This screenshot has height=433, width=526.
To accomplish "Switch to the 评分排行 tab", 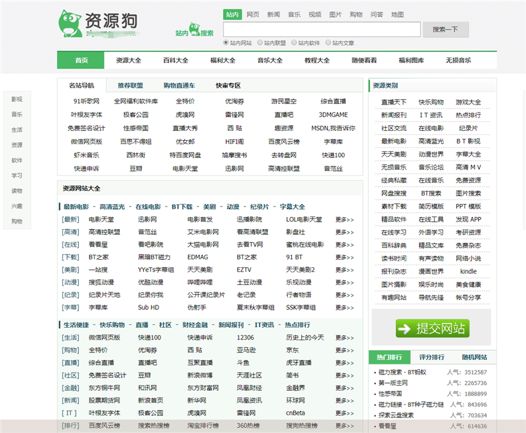I will [432, 357].
